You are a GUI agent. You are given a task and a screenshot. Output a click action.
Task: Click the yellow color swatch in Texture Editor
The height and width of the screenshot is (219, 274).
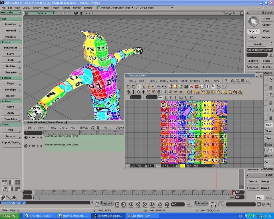182,166
